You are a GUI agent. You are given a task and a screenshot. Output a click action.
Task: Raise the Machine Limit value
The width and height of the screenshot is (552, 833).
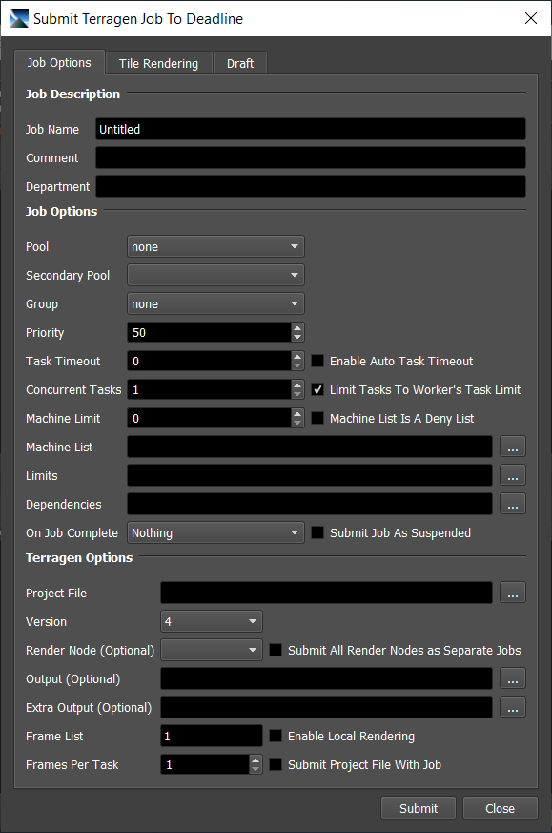pyautogui.click(x=297, y=414)
